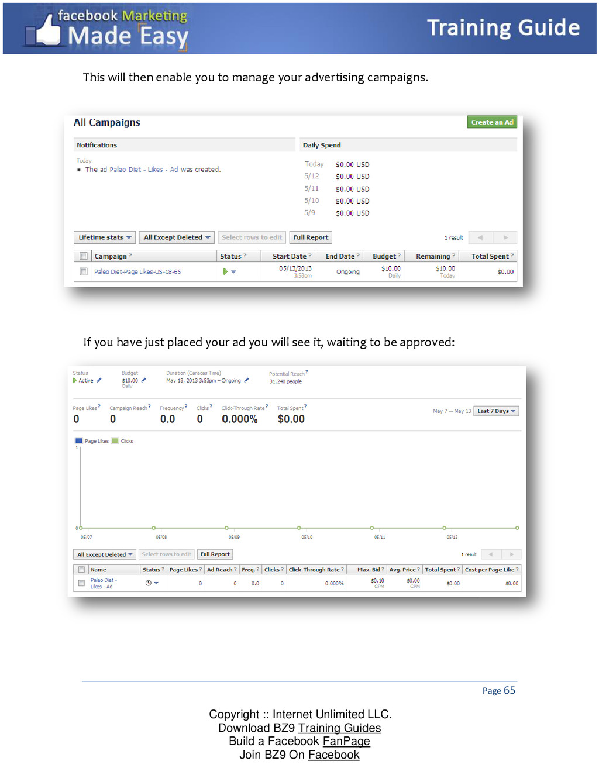599x775 pixels.
Task: Click the Remaining column help icon
Action: pos(453,256)
